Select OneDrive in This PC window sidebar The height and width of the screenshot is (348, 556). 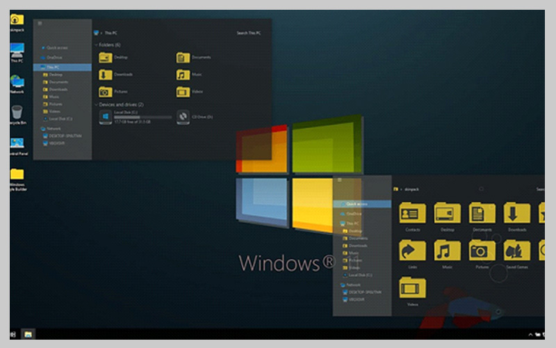(x=54, y=57)
